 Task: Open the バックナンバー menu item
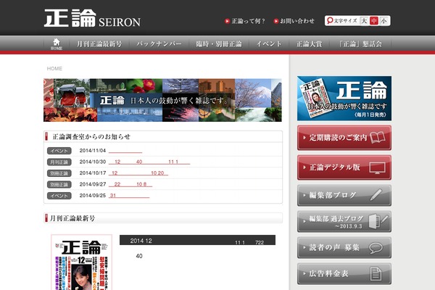coord(159,43)
